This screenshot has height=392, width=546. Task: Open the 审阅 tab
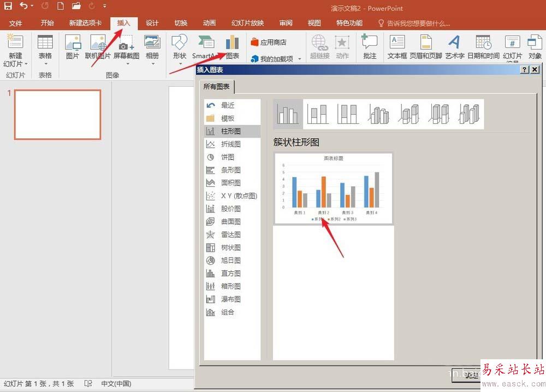click(286, 23)
